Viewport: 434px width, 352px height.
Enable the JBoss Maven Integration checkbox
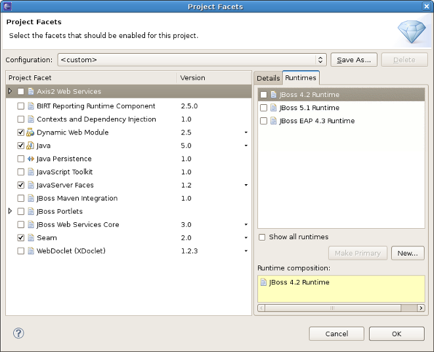[x=21, y=199]
